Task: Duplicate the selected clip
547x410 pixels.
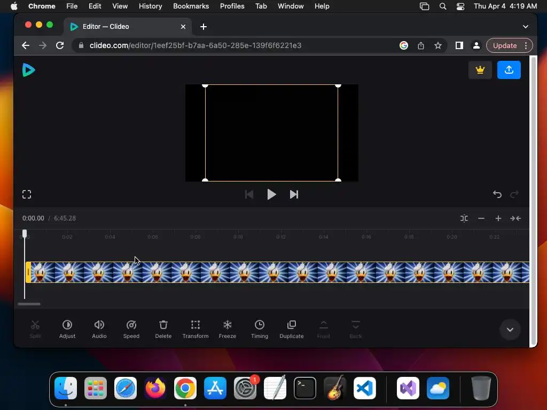Action: pos(292,329)
